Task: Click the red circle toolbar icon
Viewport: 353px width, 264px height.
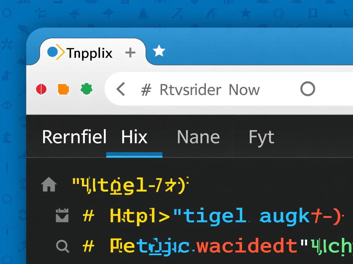Action: pos(41,89)
